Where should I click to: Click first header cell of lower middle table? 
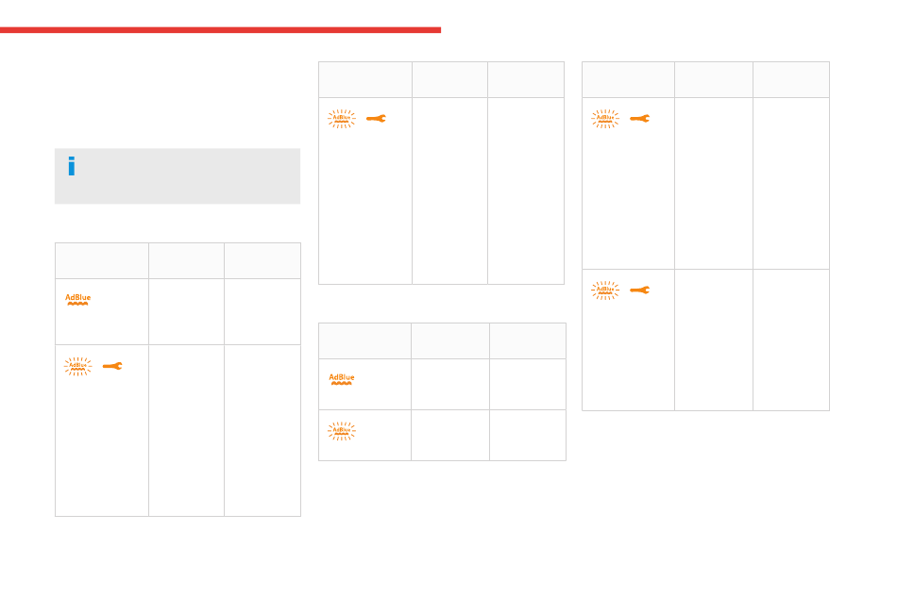coord(364,341)
